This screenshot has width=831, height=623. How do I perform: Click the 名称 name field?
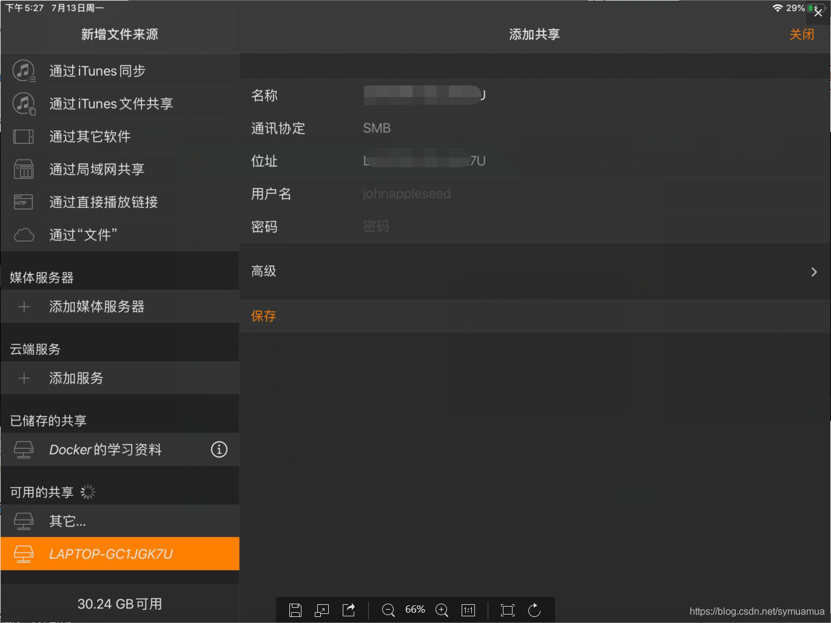(x=535, y=95)
